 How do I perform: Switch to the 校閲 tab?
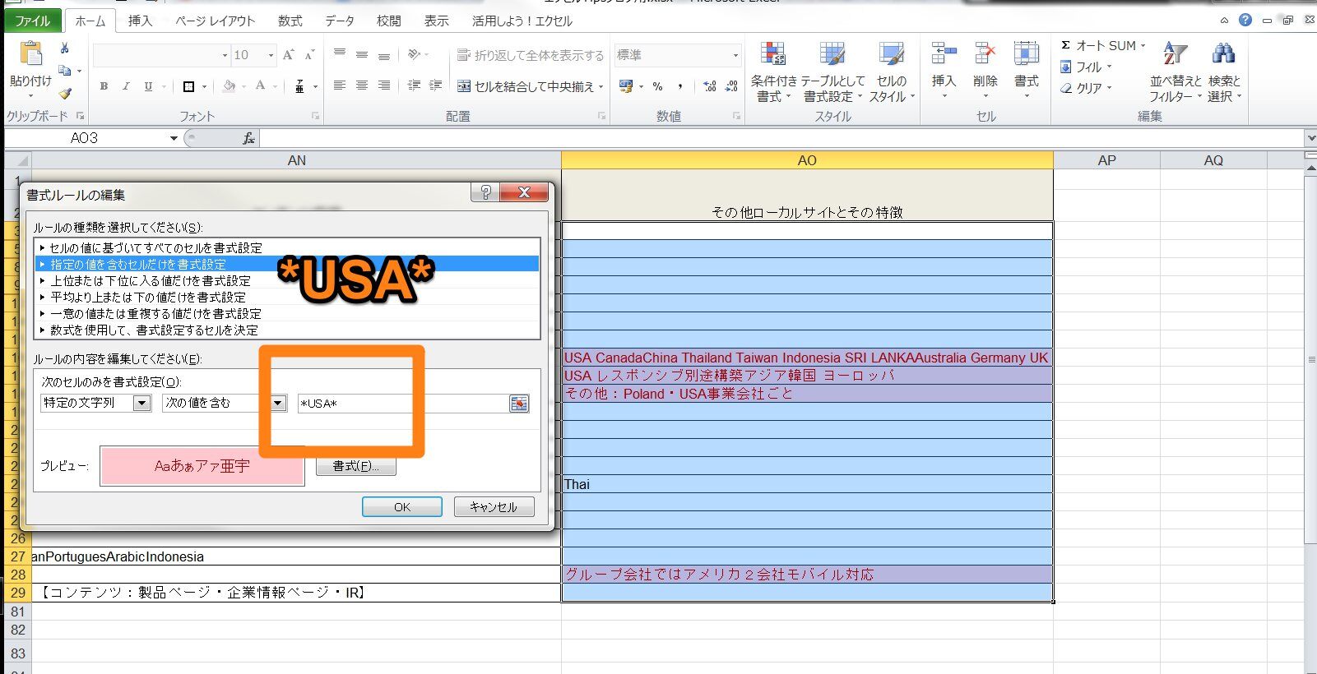[389, 21]
